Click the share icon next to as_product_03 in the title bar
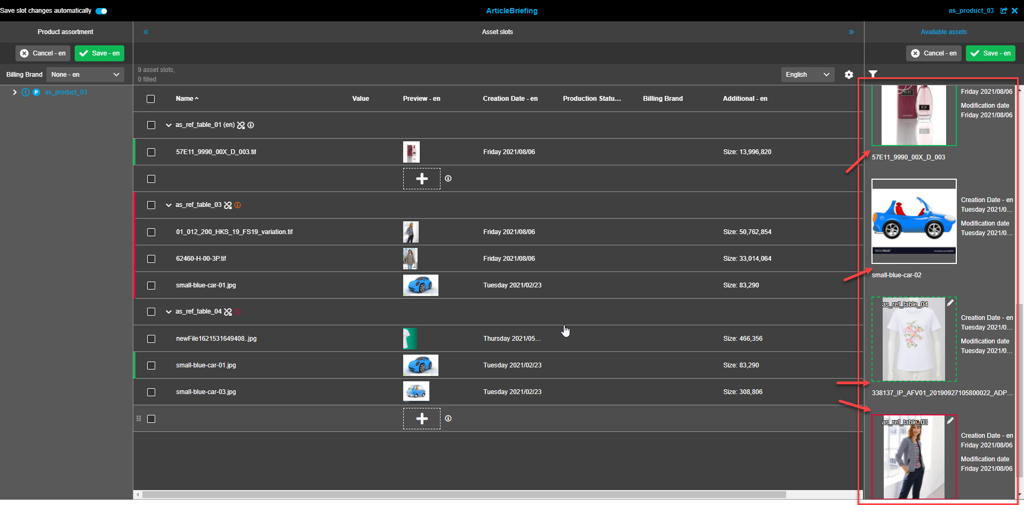1024x505 pixels. tap(1004, 10)
